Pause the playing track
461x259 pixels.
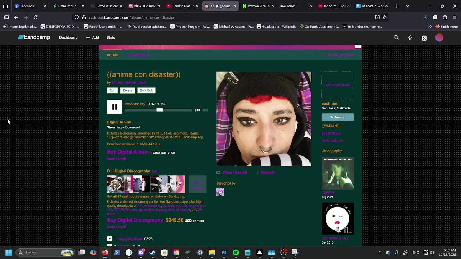tap(114, 107)
